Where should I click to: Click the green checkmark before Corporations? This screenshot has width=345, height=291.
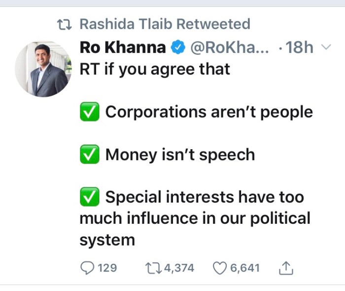[90, 112]
